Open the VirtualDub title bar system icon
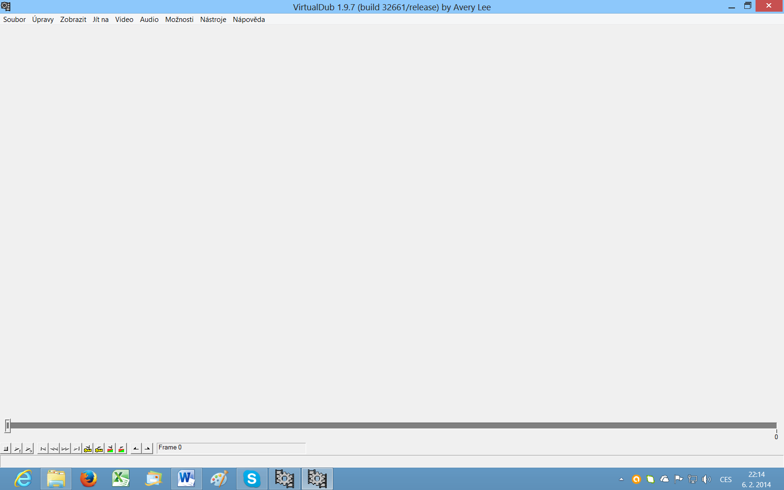Screen dimensions: 784x490 [6, 7]
